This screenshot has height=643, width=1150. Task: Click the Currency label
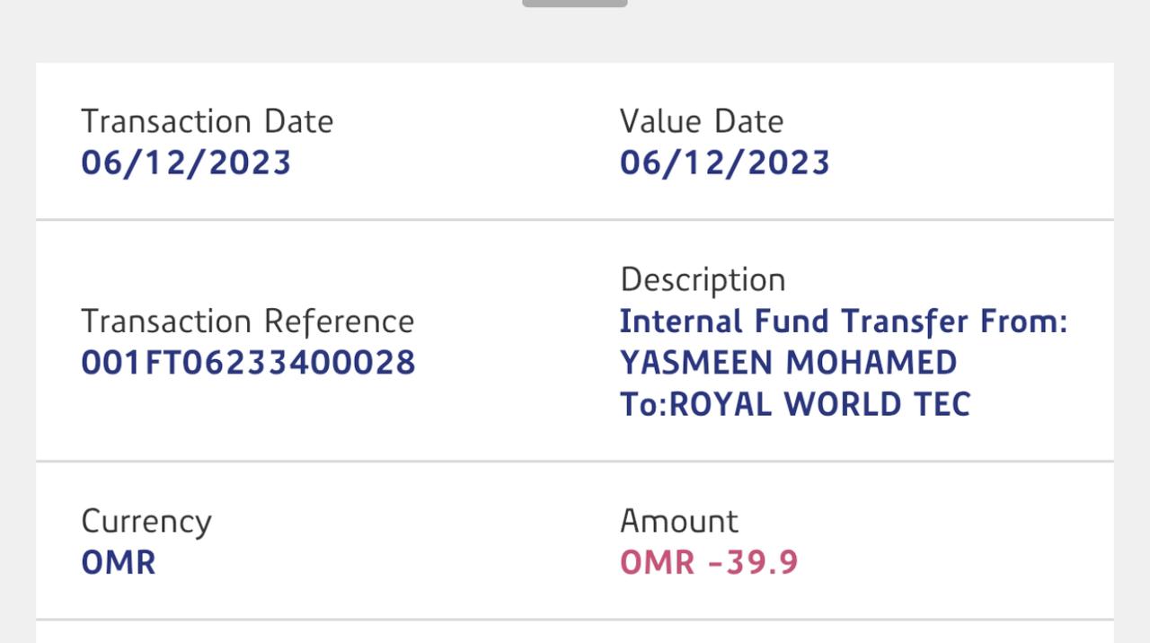(x=146, y=522)
